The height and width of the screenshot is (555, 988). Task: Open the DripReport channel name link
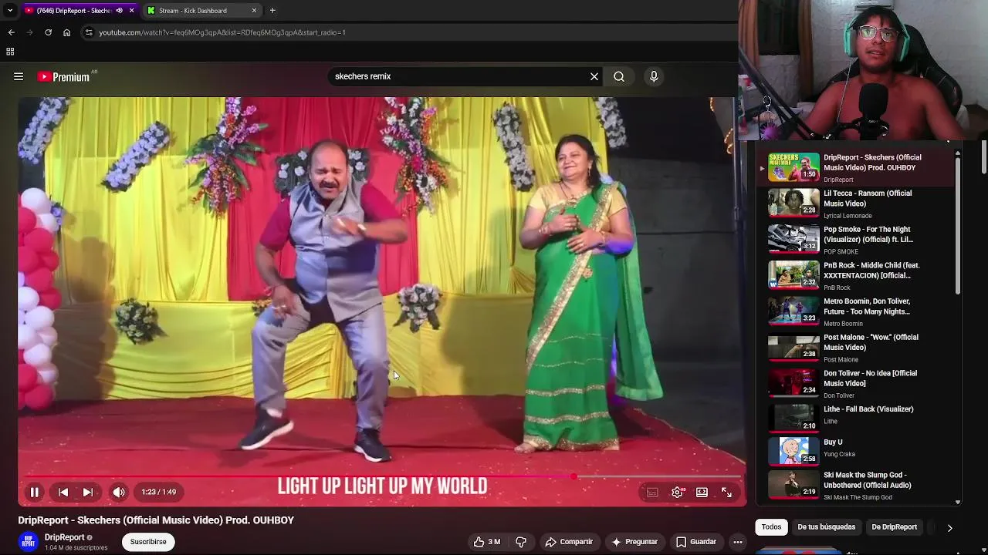pyautogui.click(x=65, y=537)
